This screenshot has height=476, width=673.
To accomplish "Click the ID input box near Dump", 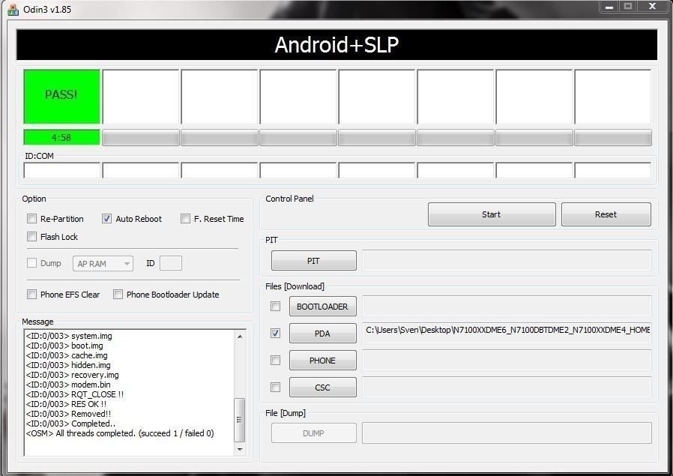I will [x=171, y=263].
